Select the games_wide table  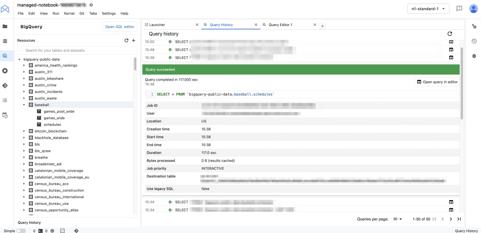(54, 118)
